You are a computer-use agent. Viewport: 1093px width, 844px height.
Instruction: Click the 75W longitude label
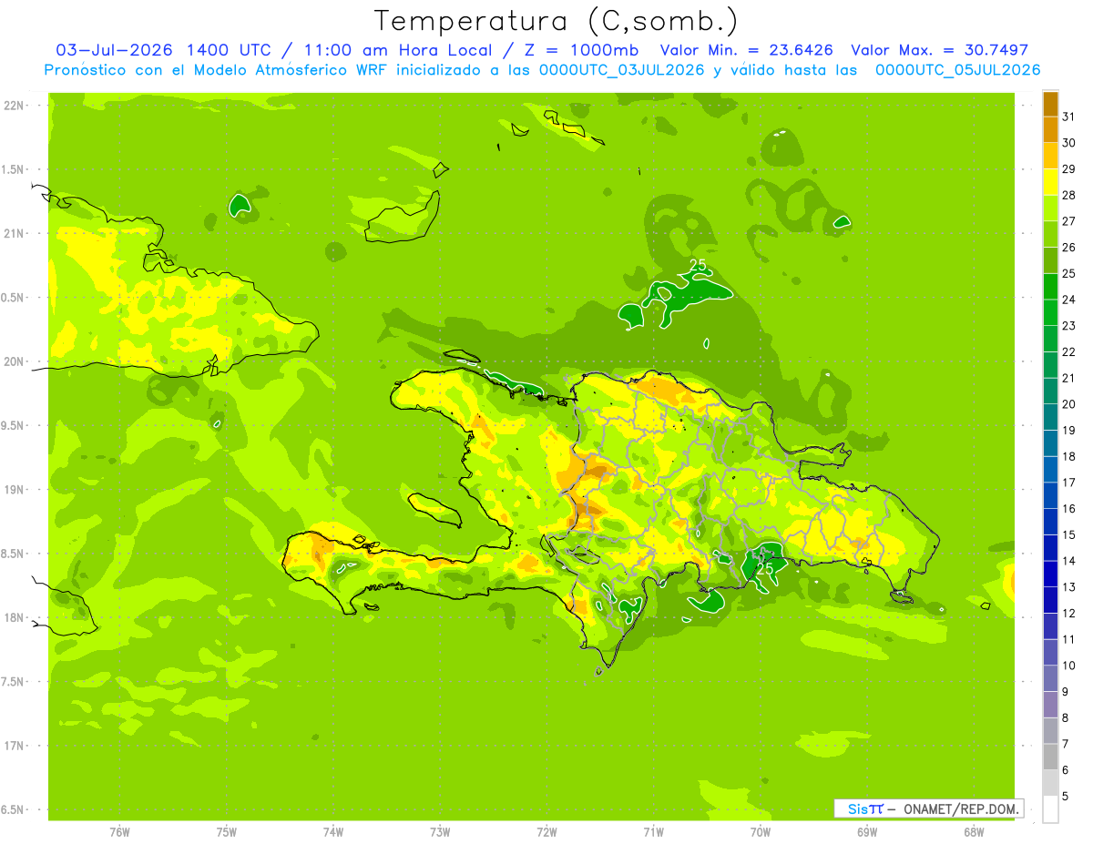point(227,832)
